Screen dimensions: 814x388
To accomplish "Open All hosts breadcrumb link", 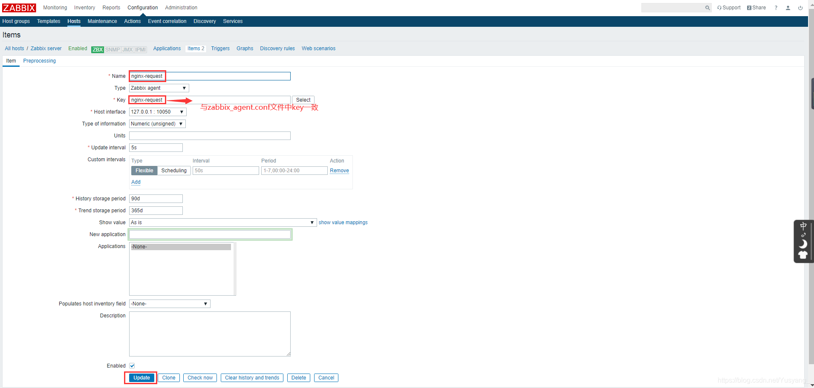I will [x=14, y=48].
